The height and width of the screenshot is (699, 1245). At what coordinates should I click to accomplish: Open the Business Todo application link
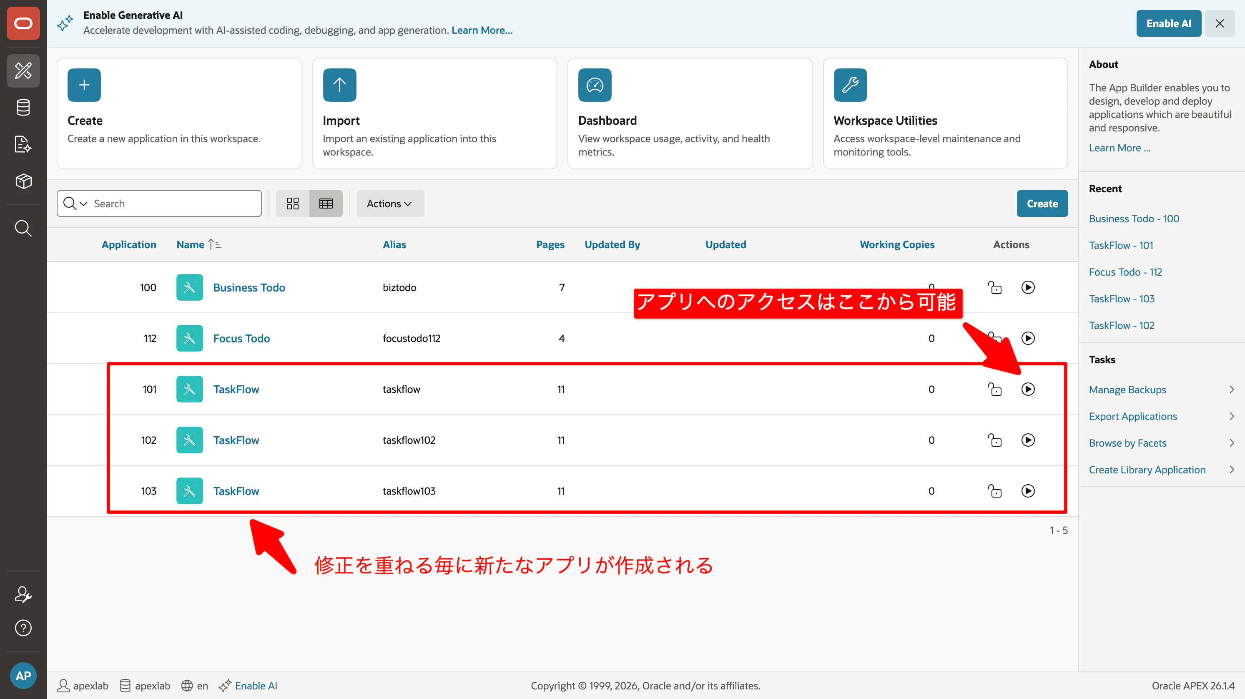(249, 288)
